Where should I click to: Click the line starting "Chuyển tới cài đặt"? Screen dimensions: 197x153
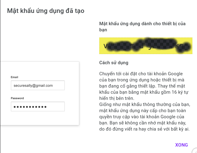pyautogui.click(x=141, y=74)
